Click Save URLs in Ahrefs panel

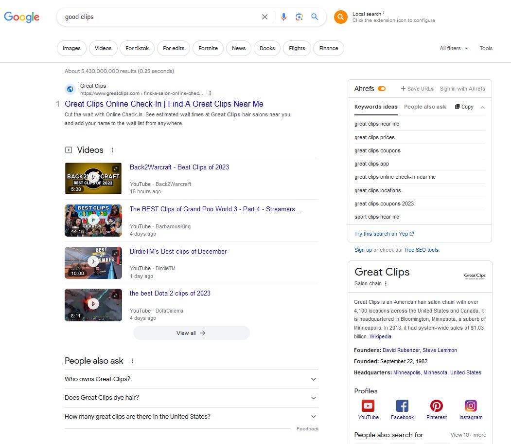(417, 89)
